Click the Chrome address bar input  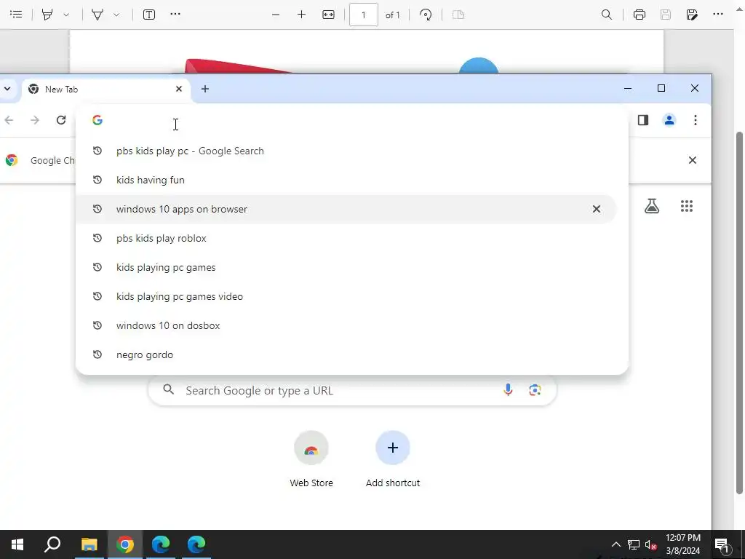pyautogui.click(x=351, y=120)
